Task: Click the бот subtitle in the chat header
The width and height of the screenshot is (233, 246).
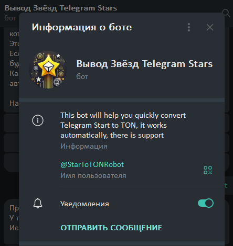Action: [10, 18]
